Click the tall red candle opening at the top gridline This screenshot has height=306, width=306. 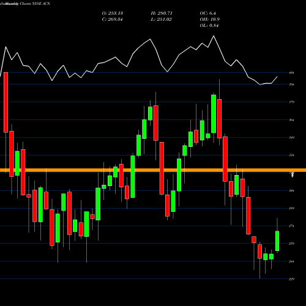(x=6, y=102)
